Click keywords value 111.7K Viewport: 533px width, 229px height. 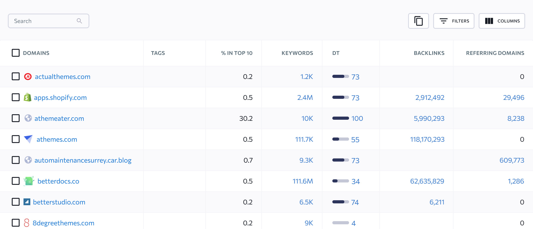click(304, 139)
